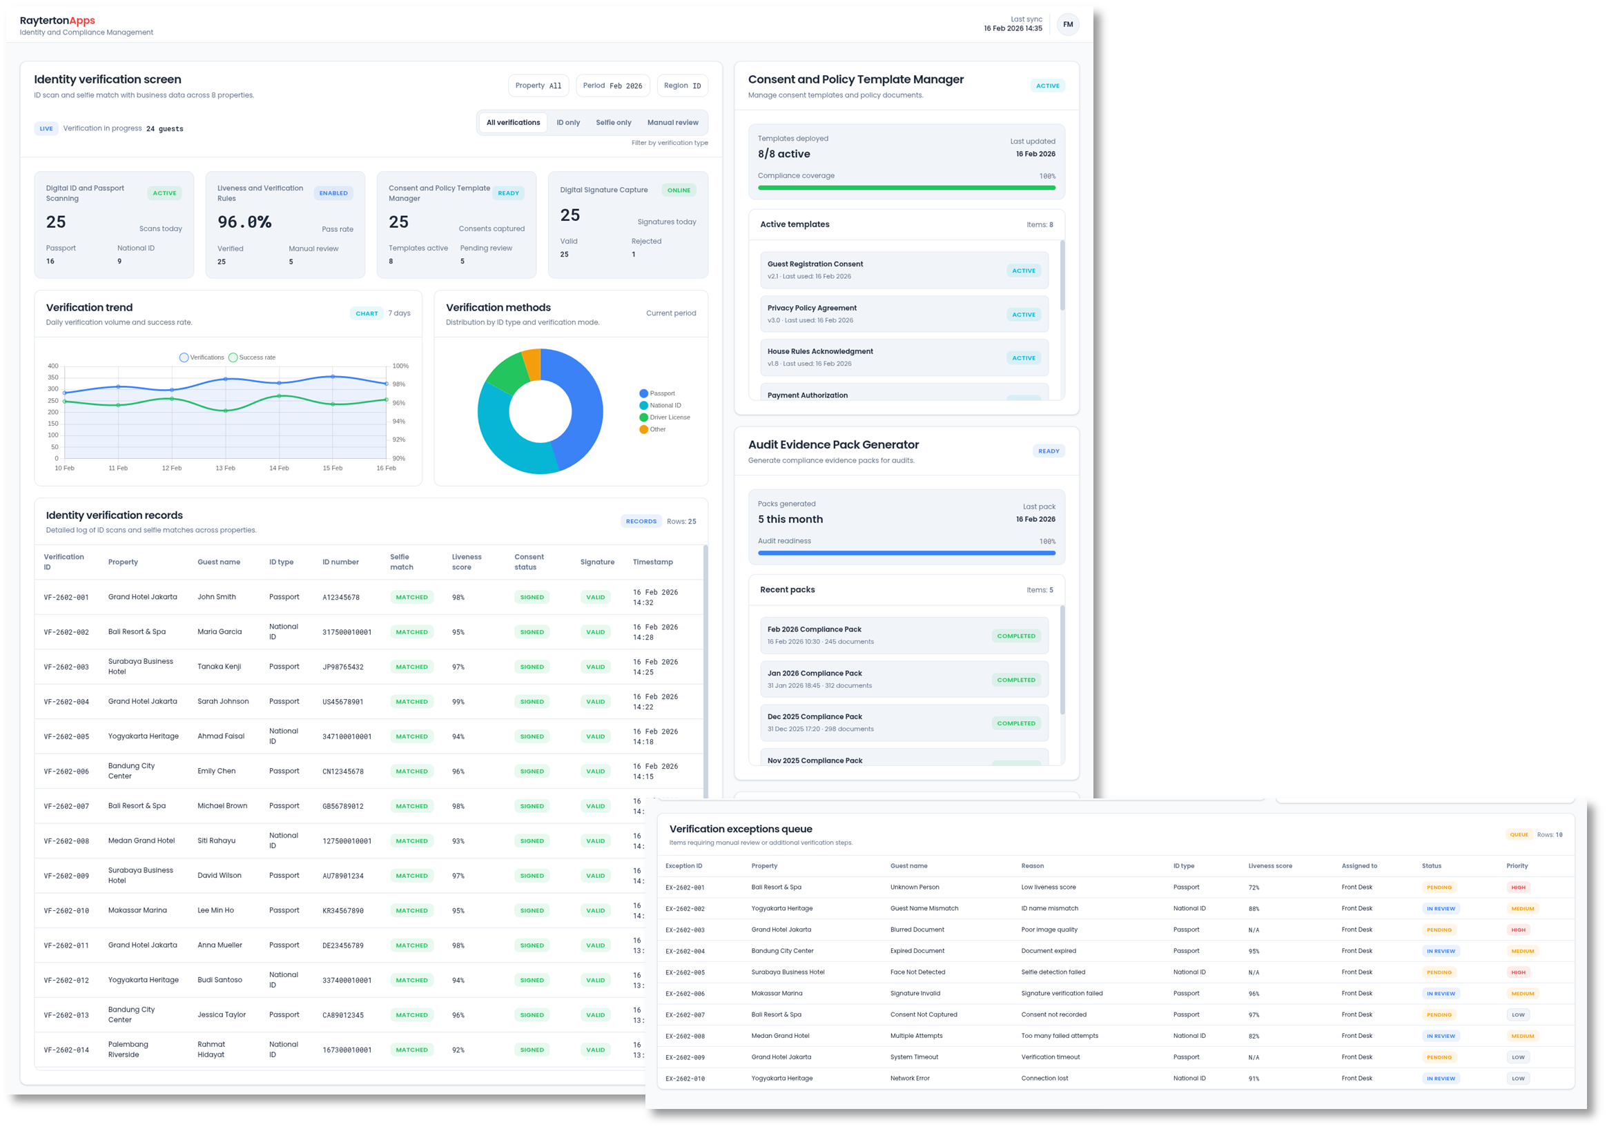This screenshot has height=1129, width=1607.
Task: Toggle Passport in the Verification methods legend
Action: pyautogui.click(x=658, y=393)
